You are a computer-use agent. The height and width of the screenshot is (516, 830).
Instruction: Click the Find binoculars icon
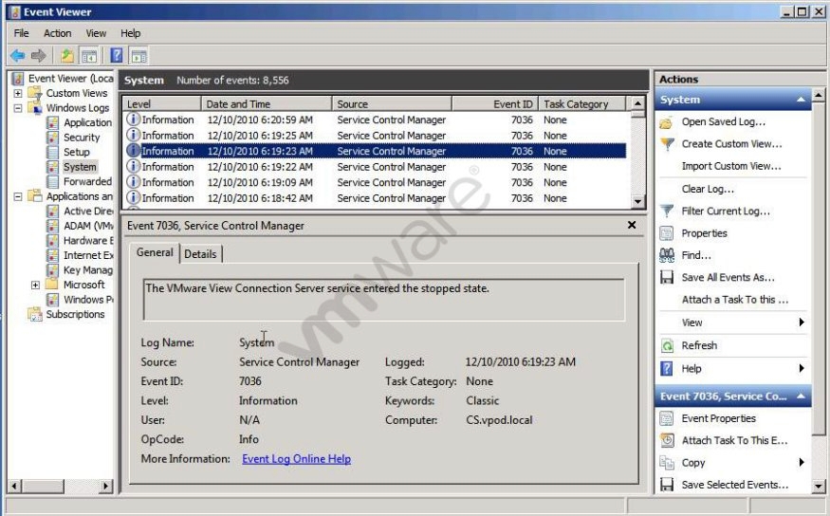click(667, 255)
